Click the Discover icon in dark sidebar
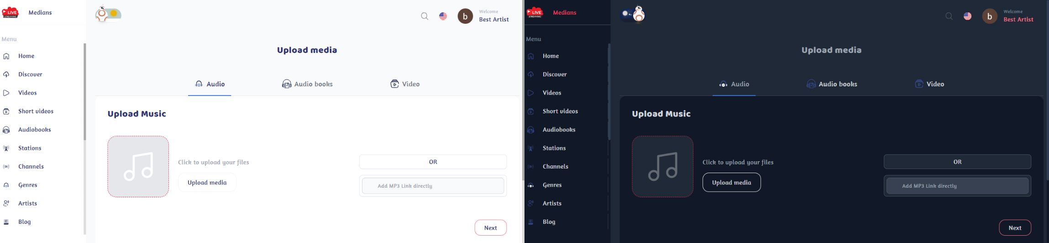This screenshot has width=1049, height=243. coord(530,74)
